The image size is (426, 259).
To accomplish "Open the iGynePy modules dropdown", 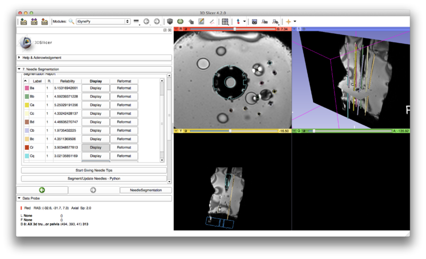I will tap(103, 22).
